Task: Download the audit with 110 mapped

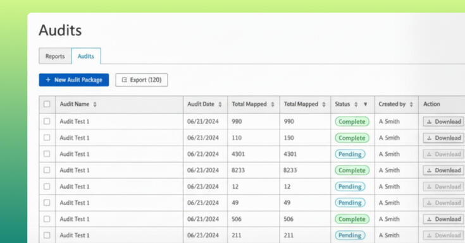Action: point(443,138)
